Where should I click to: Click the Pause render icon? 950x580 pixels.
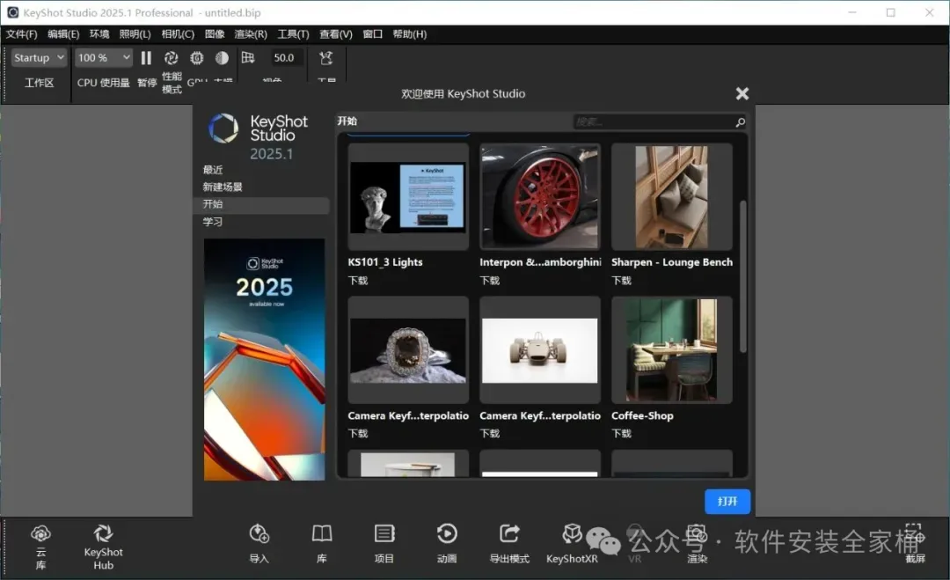click(146, 57)
